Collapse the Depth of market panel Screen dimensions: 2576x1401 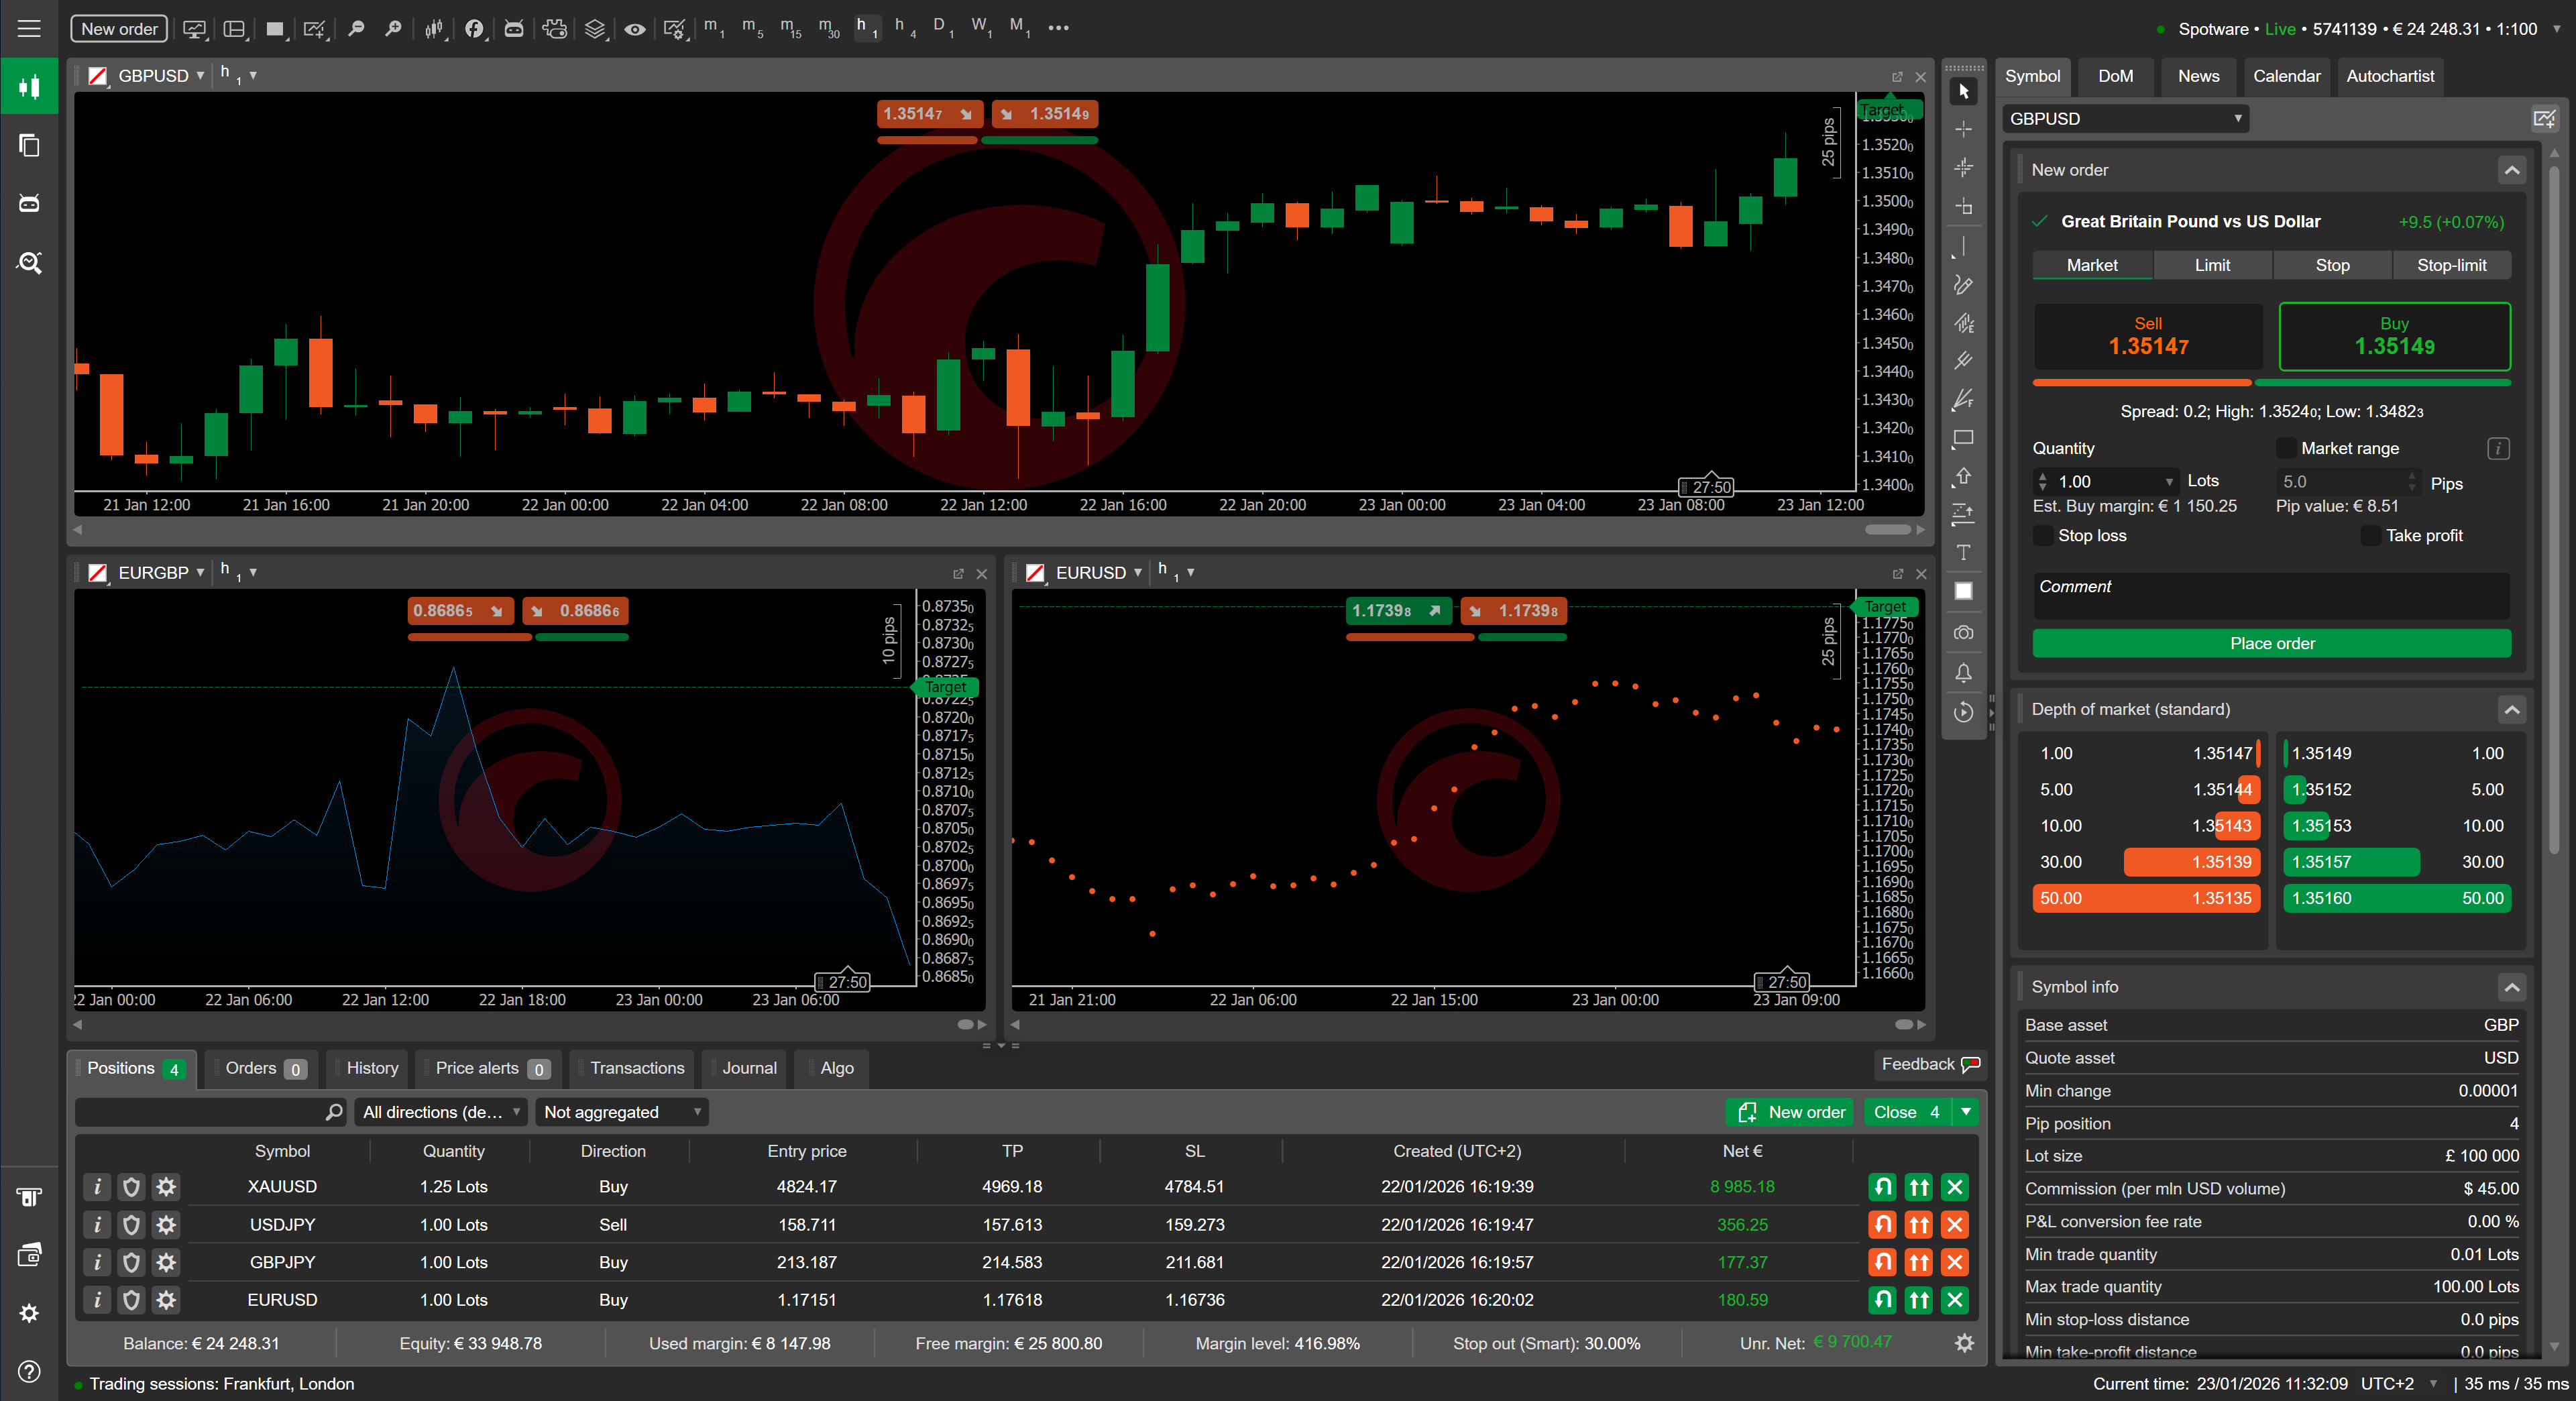pos(2511,710)
